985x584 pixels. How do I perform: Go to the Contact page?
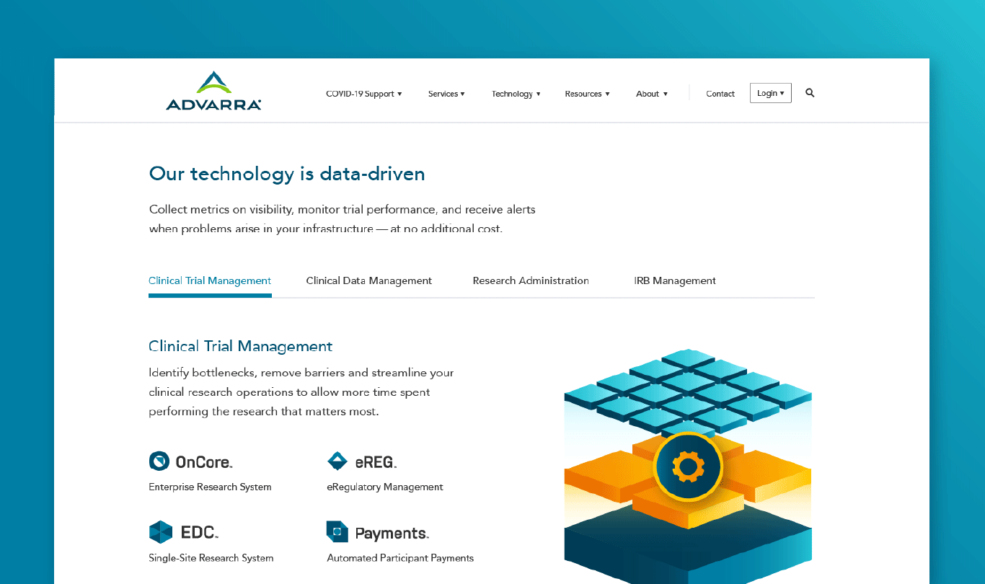click(x=720, y=94)
